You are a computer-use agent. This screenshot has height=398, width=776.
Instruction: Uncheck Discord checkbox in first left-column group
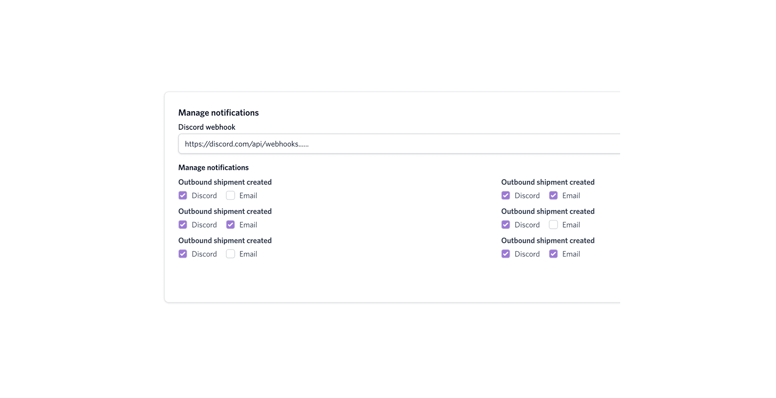[183, 195]
